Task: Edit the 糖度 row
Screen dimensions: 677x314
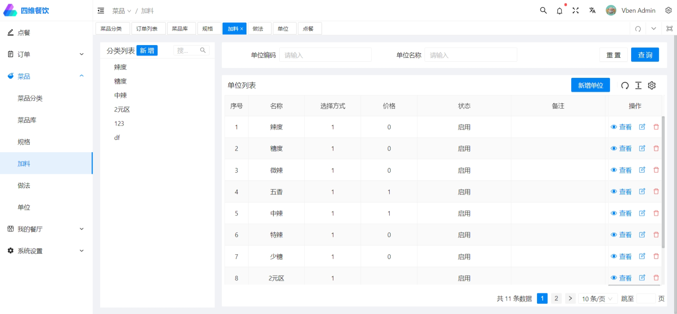Action: [642, 148]
